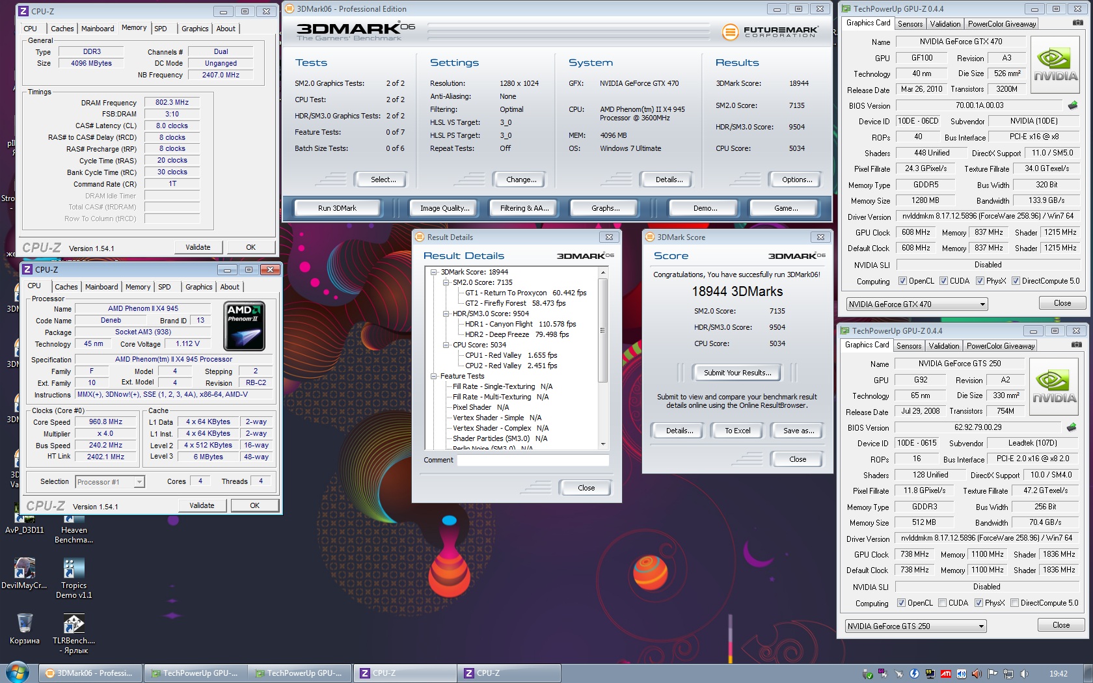Click the scroll down arrow in Result Details

tap(603, 444)
